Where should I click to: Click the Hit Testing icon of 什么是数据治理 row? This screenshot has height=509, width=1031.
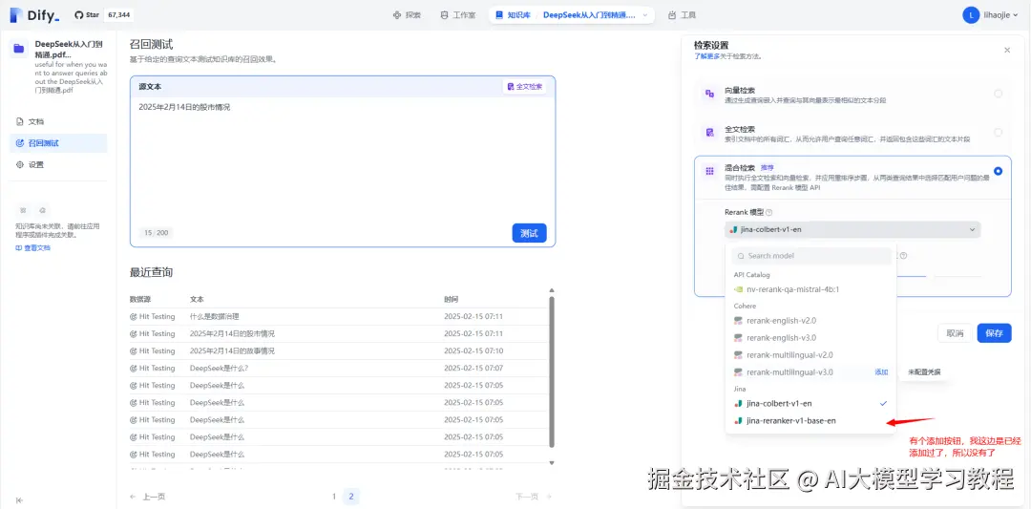click(134, 316)
